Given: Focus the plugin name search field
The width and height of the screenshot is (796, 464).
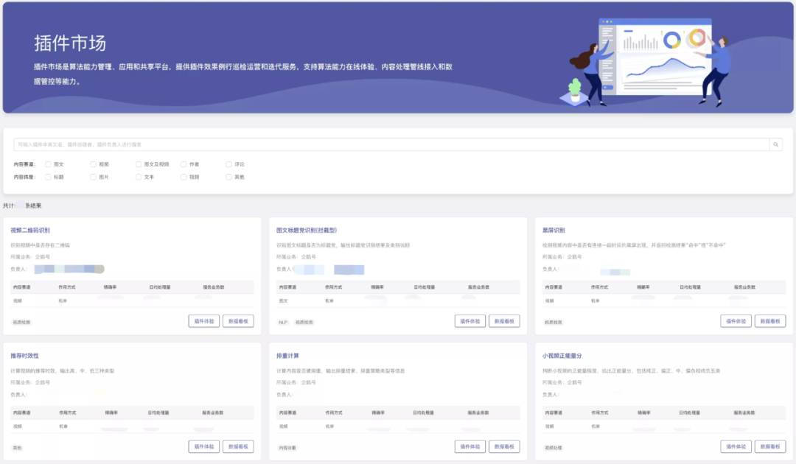Looking at the screenshot, I should (x=391, y=144).
